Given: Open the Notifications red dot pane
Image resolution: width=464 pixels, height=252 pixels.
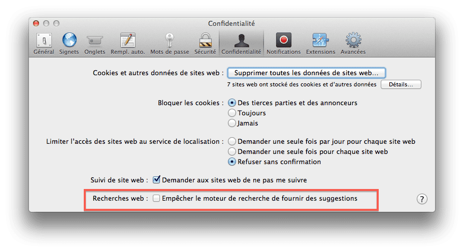Looking at the screenshot, I should (x=283, y=44).
